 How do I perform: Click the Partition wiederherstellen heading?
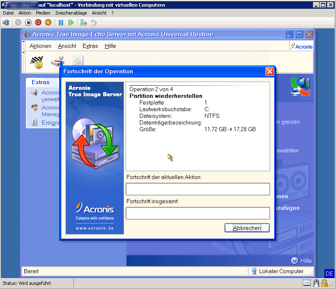166,96
